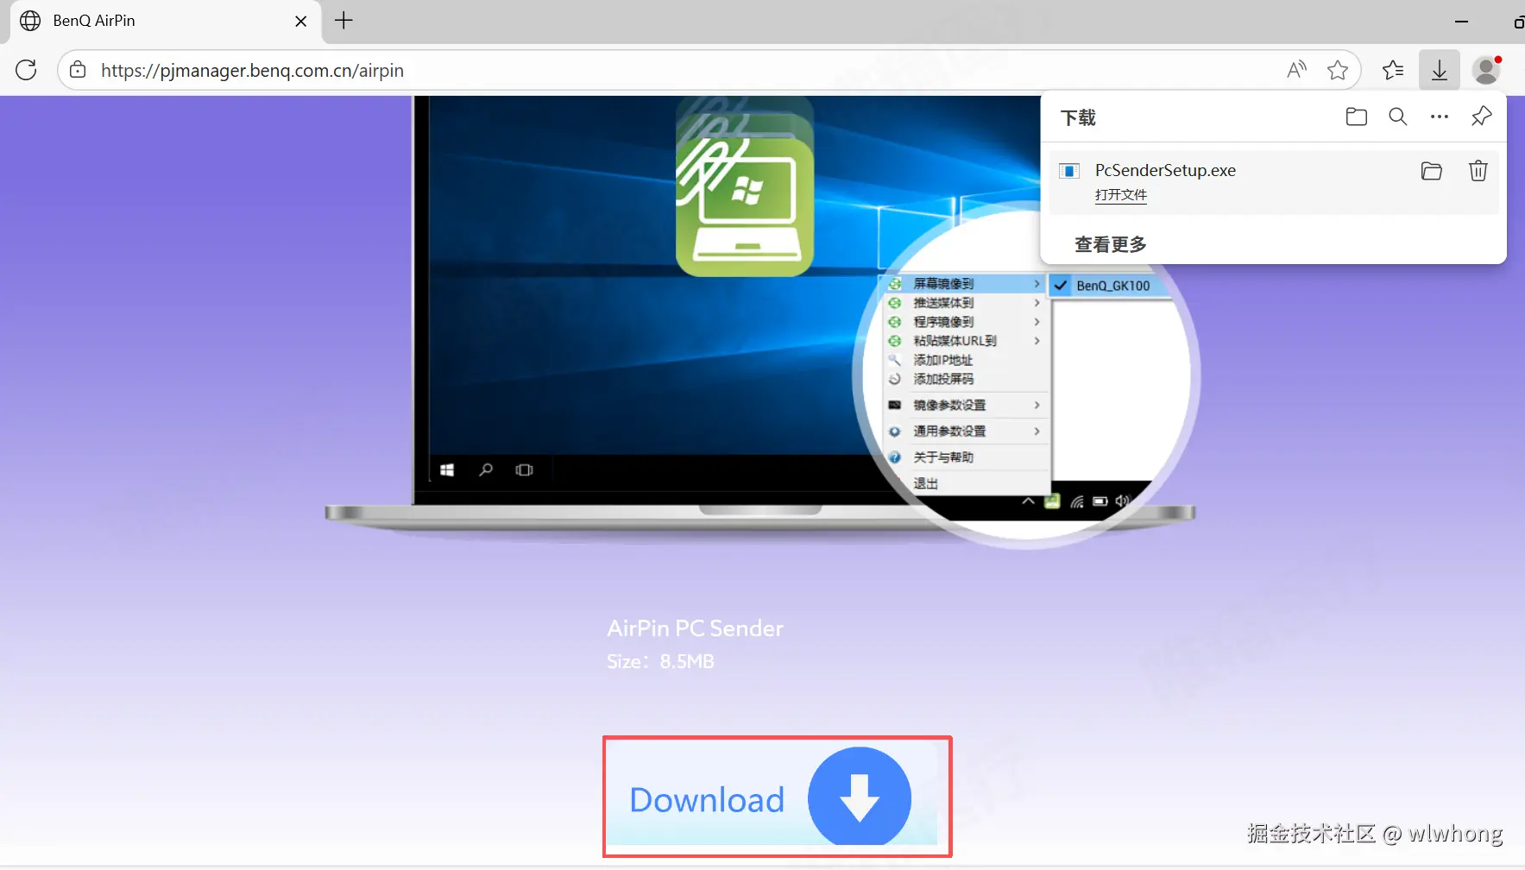The width and height of the screenshot is (1525, 870).
Task: Search downloads with magnifier icon
Action: click(1398, 117)
